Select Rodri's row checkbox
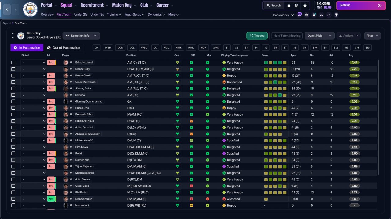This screenshot has height=219, width=391. [x=13, y=153]
